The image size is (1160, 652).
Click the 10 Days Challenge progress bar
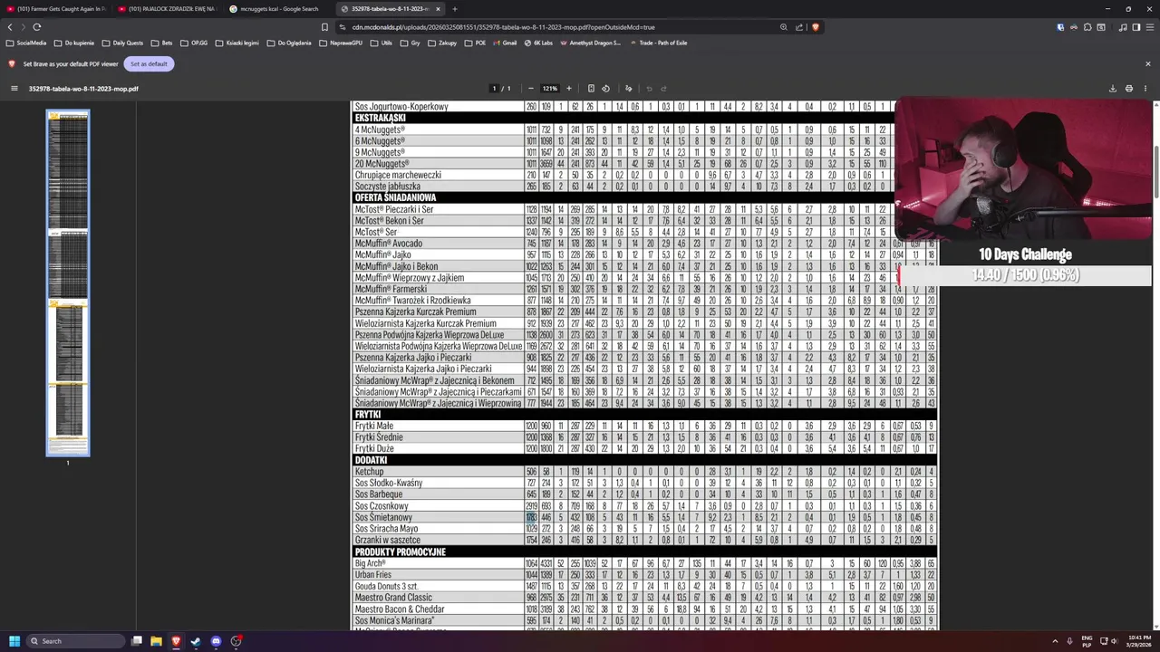(x=1025, y=275)
